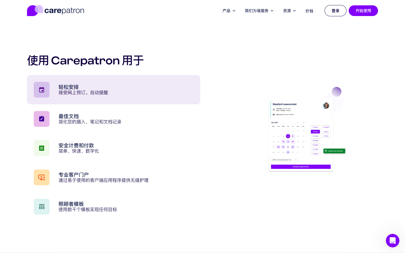Click the 登录 button
Viewport: 405px width, 253px height.
coord(336,11)
